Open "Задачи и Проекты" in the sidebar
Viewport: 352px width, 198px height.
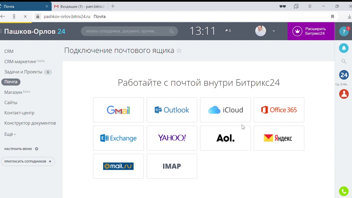23,72
